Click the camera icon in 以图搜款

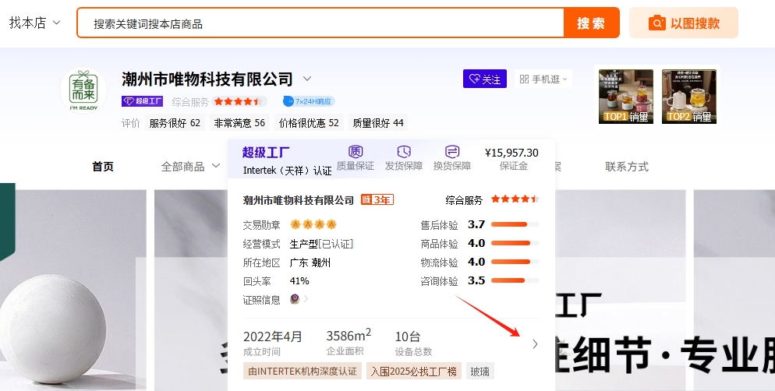[x=656, y=23]
